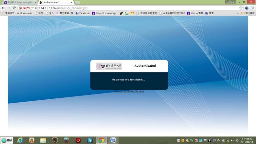The height and width of the screenshot is (144, 256).
Task: Click the National Tsing Hua University logo
Action: [x=109, y=66]
